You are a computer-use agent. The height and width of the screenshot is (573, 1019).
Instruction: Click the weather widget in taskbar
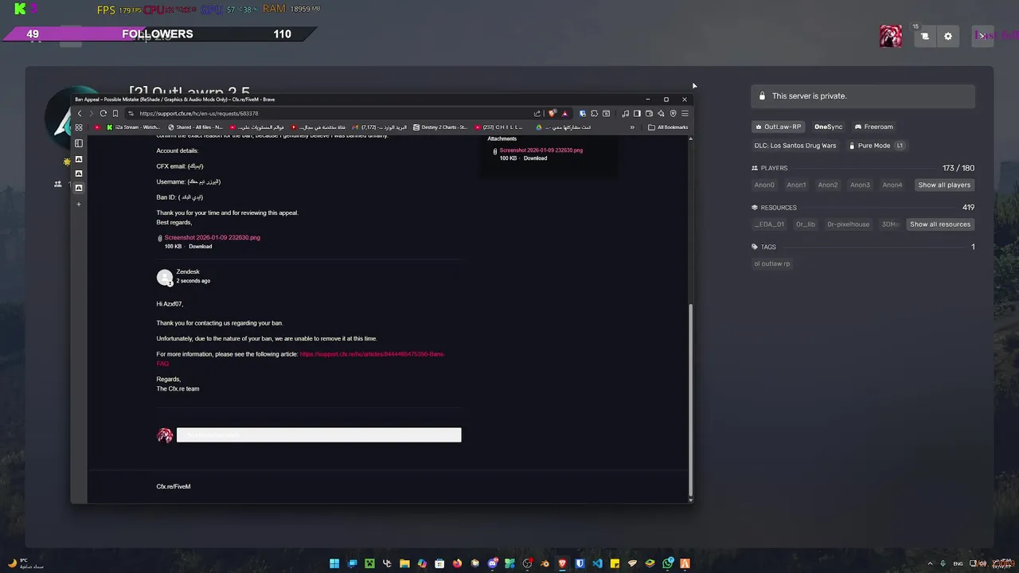coord(25,563)
